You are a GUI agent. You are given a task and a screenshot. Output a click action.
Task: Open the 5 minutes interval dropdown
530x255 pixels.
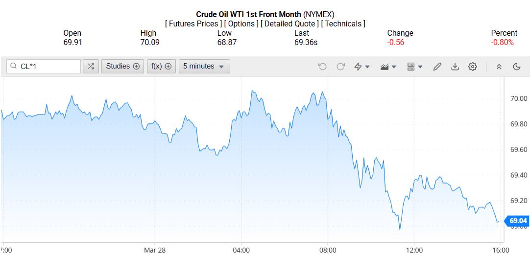tap(204, 67)
